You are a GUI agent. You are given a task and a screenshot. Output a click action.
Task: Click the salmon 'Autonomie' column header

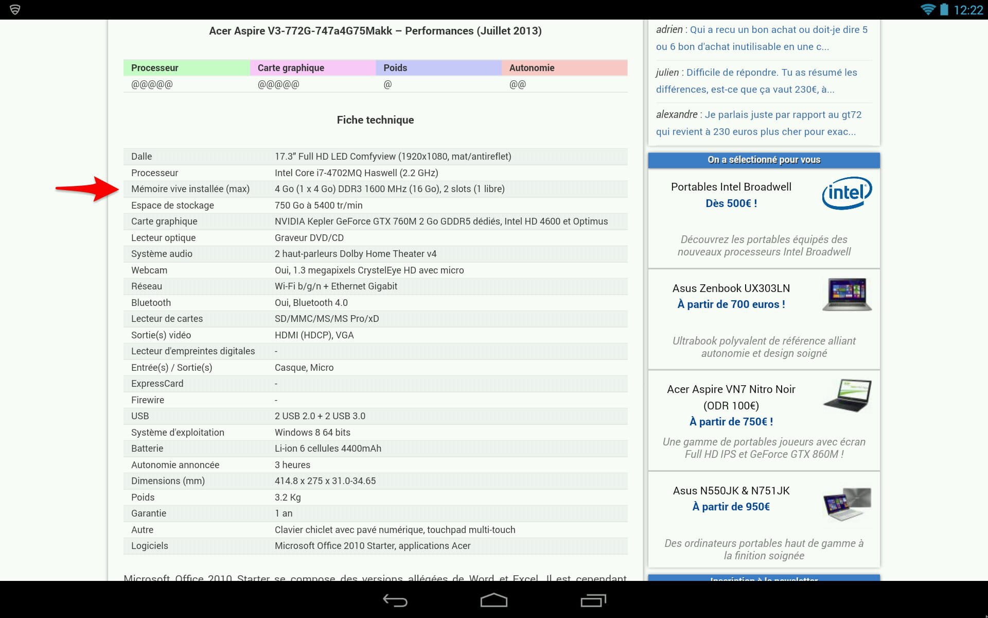click(x=564, y=68)
